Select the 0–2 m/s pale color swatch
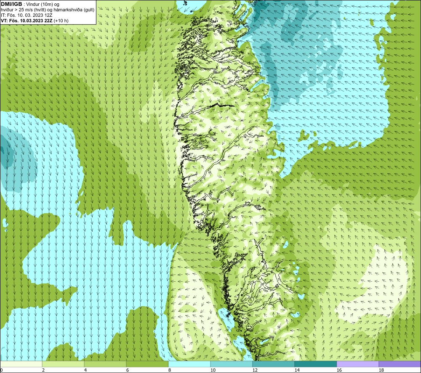This screenshot has width=421, height=373. coord(21,364)
